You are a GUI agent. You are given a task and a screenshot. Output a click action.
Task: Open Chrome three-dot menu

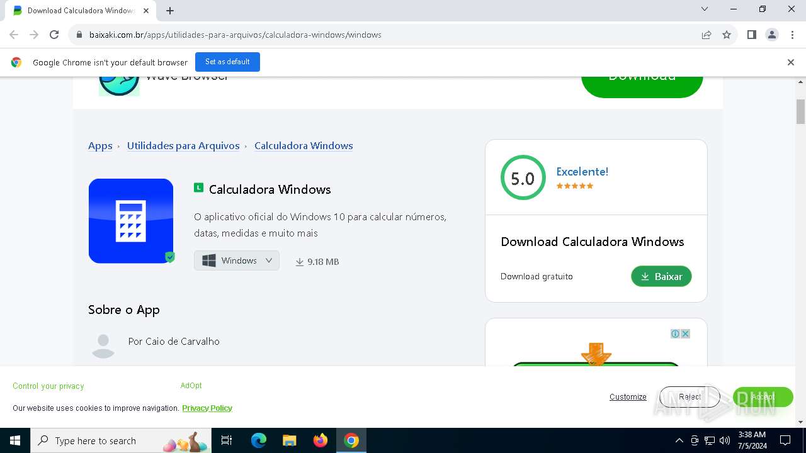point(792,35)
